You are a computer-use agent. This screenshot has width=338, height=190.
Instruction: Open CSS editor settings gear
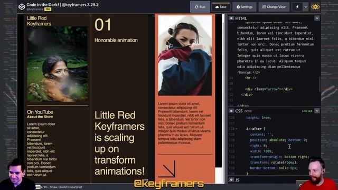click(x=231, y=111)
